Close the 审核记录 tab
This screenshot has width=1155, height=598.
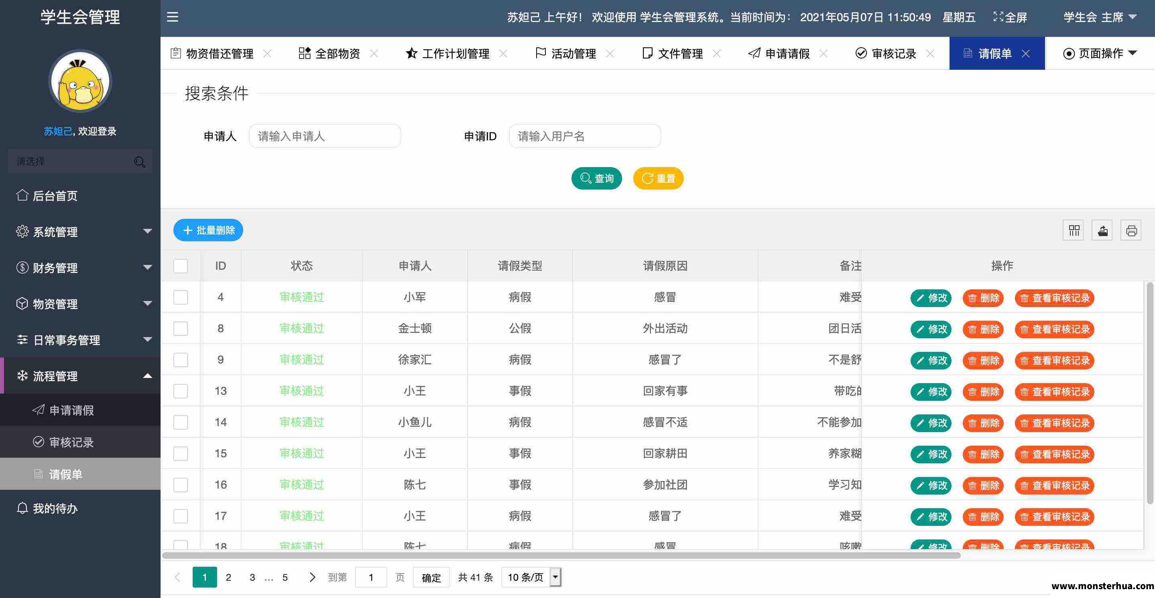[x=930, y=54]
